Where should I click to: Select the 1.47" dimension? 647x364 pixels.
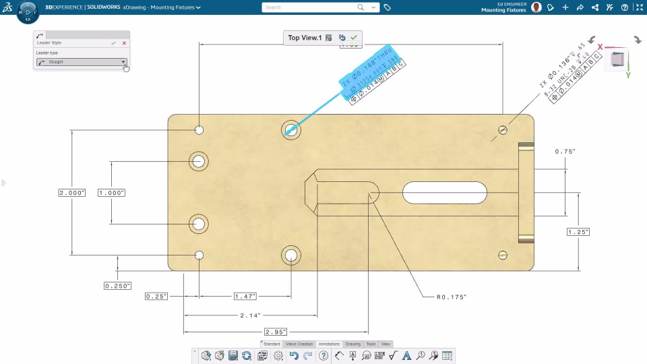point(245,297)
